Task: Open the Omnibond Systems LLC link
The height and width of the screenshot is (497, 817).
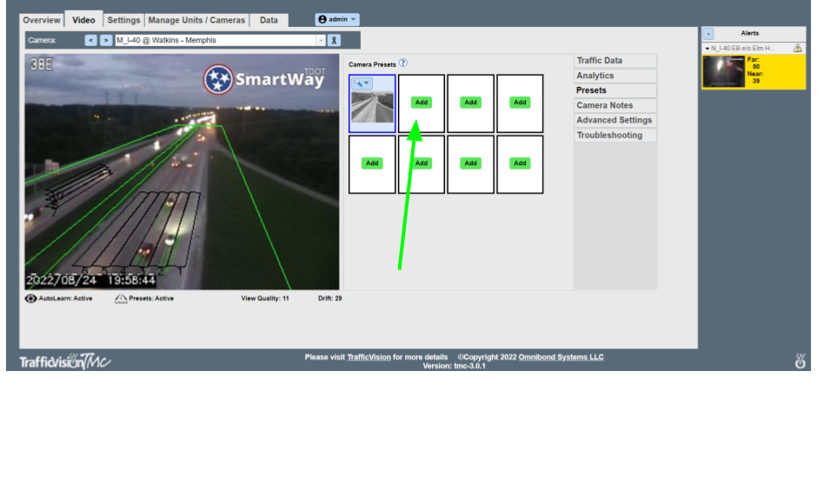Action: click(x=561, y=357)
